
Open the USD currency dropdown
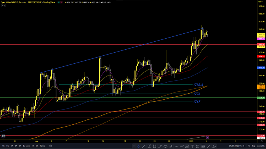(x=260, y=2)
